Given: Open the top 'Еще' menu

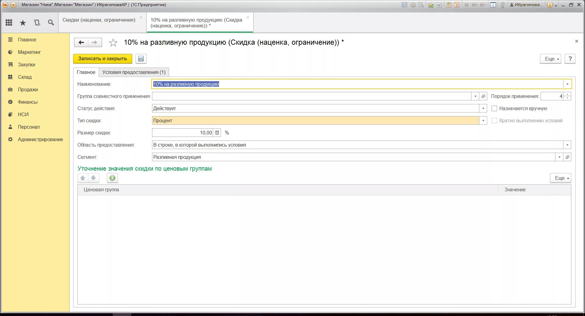Looking at the screenshot, I should point(551,59).
